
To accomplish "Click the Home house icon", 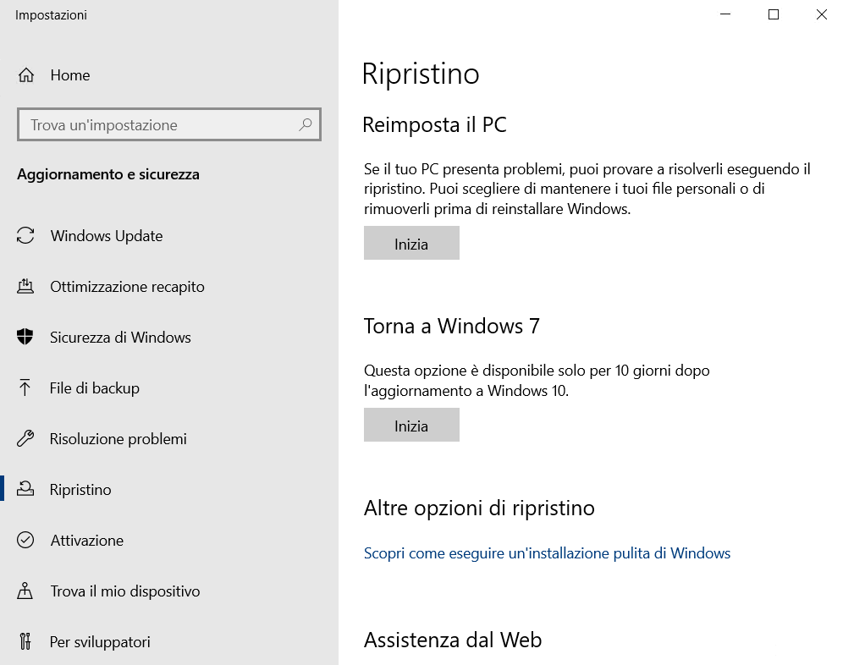I will click(26, 75).
